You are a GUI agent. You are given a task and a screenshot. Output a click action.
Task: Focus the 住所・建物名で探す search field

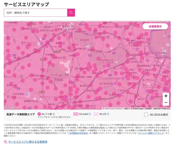coord(36,13)
